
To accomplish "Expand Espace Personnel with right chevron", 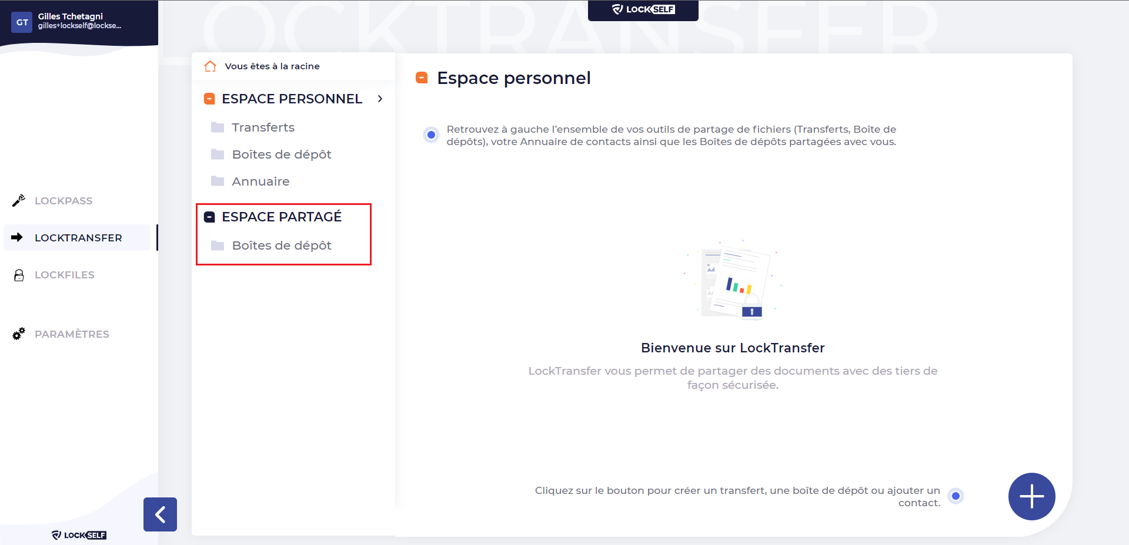I will pos(380,99).
